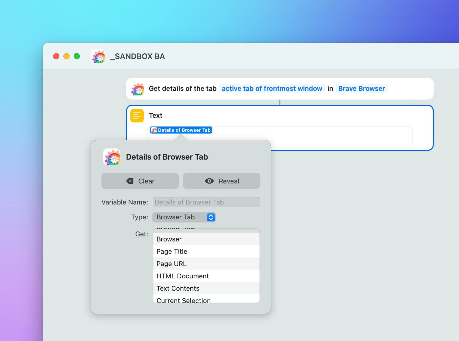459x341 pixels.
Task: Click the delete-arrow icon on the Clear button
Action: click(130, 181)
